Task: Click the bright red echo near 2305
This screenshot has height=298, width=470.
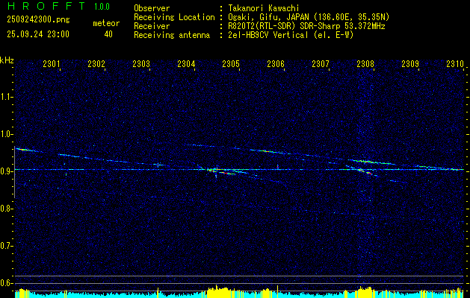Action: pyautogui.click(x=227, y=173)
